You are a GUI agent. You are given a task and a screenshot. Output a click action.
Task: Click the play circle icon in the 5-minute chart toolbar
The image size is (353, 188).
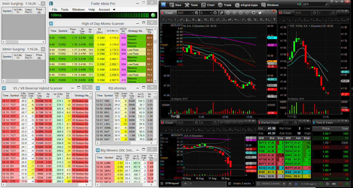click(234, 13)
